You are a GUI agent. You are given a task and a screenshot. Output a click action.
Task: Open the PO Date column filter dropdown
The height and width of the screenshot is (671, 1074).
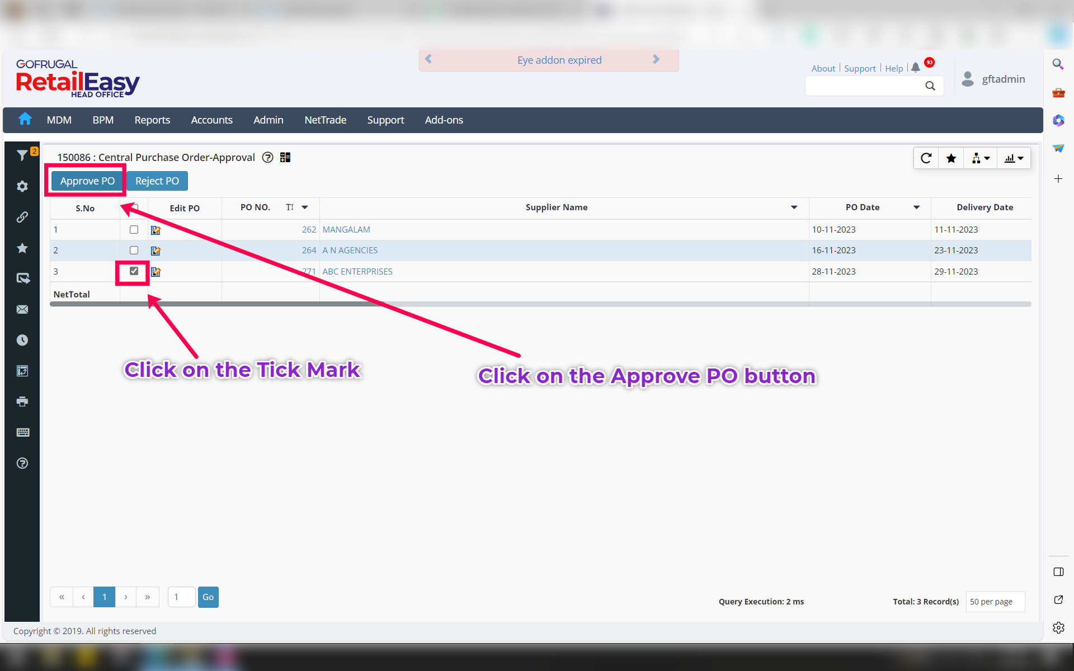pyautogui.click(x=916, y=207)
